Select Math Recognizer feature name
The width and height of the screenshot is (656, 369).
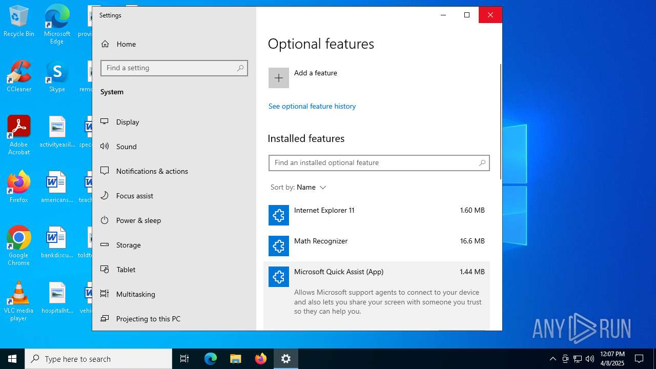(321, 241)
